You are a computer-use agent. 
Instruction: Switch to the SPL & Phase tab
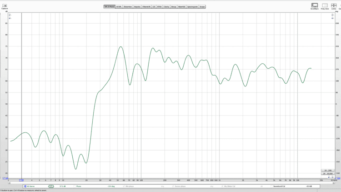click(110, 7)
